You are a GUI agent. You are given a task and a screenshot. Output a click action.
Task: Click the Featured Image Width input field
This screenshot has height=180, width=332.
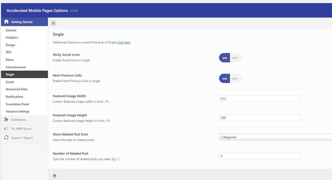(x=260, y=99)
